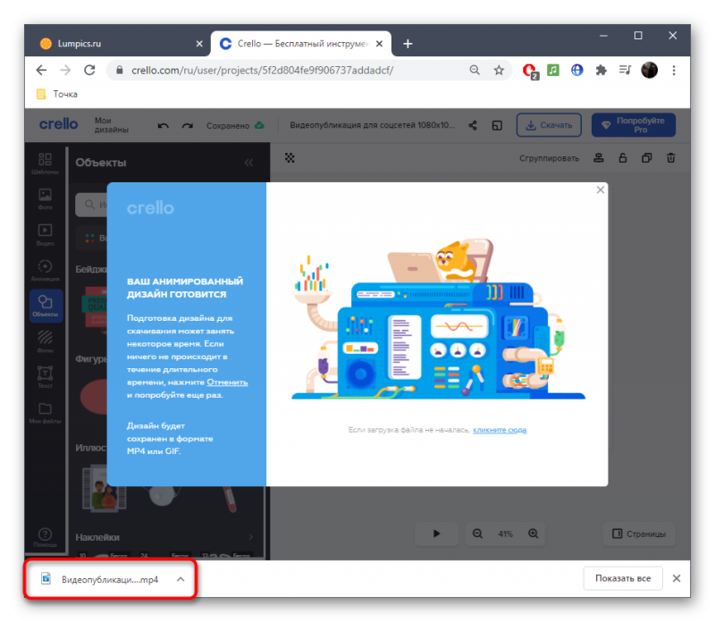Play the animated design preview
This screenshot has width=715, height=622.
pos(436,534)
